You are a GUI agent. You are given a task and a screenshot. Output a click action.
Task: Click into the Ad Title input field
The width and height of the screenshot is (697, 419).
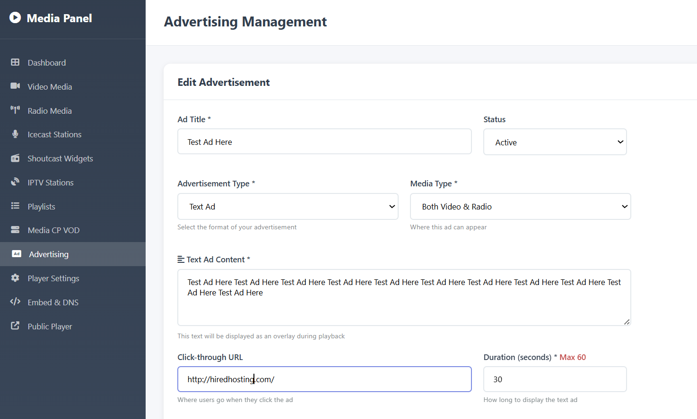(324, 142)
